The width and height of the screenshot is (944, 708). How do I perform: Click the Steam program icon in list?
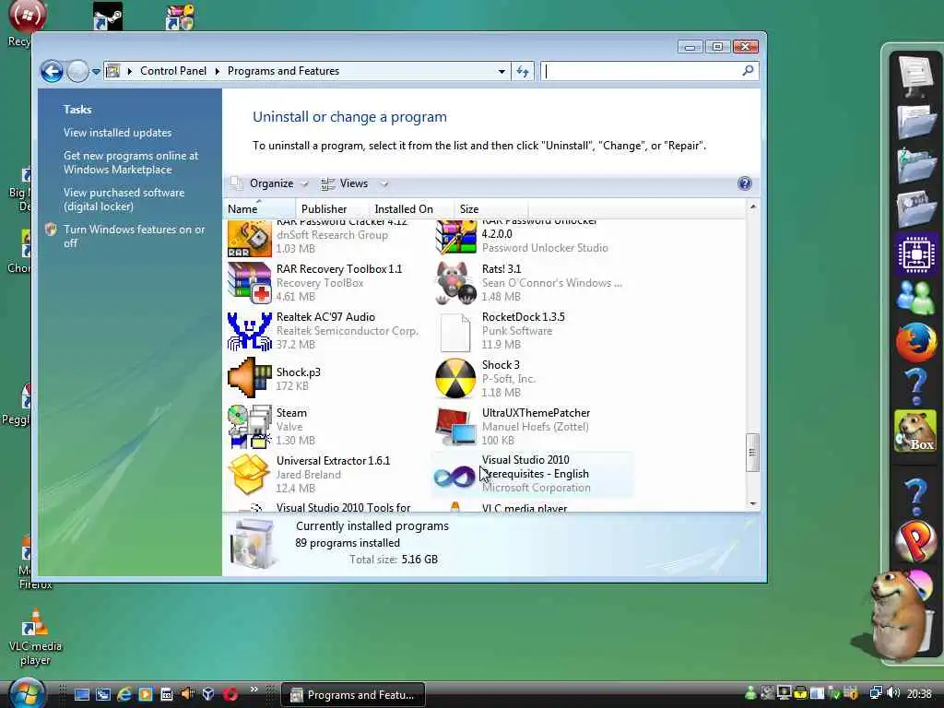[x=249, y=426]
